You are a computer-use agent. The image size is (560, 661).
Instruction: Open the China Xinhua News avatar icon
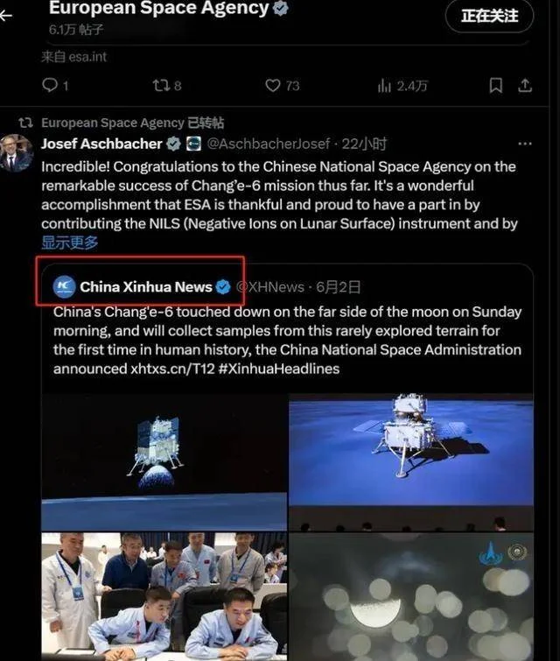click(64, 286)
